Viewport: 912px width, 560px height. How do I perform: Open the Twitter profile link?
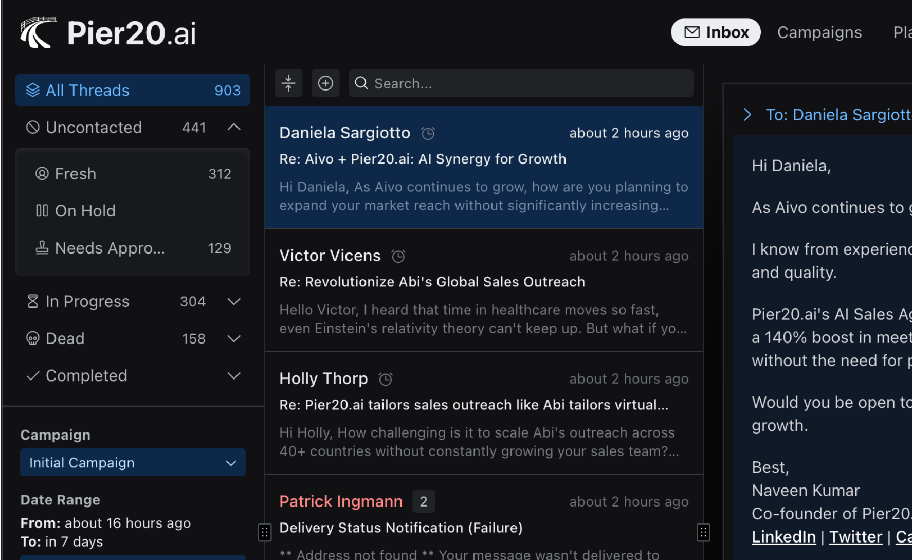[855, 536]
